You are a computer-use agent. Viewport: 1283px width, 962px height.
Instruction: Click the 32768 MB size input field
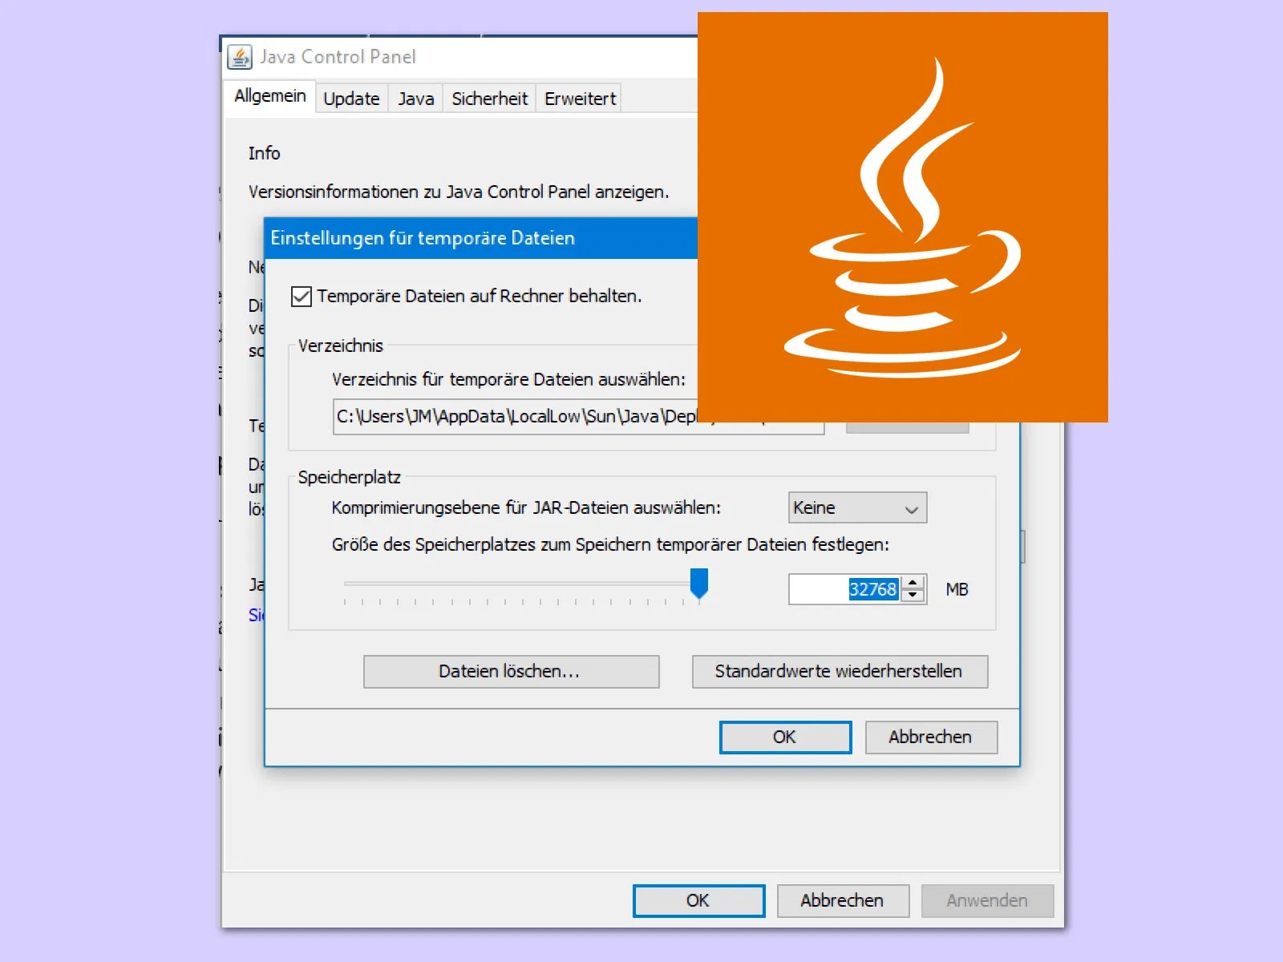845,589
